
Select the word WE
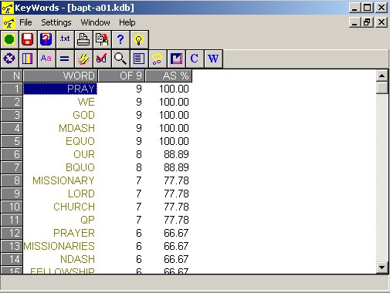click(86, 102)
